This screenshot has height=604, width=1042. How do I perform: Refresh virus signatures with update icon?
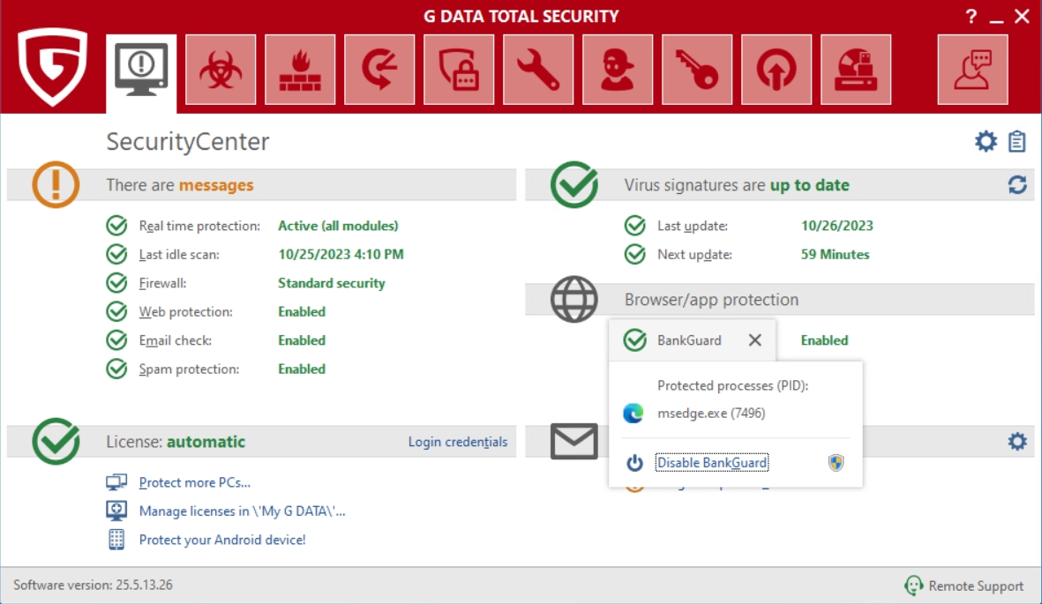tap(1017, 184)
